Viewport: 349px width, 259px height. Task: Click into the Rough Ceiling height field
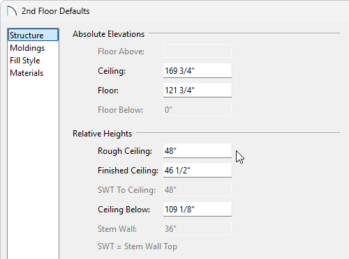point(198,151)
